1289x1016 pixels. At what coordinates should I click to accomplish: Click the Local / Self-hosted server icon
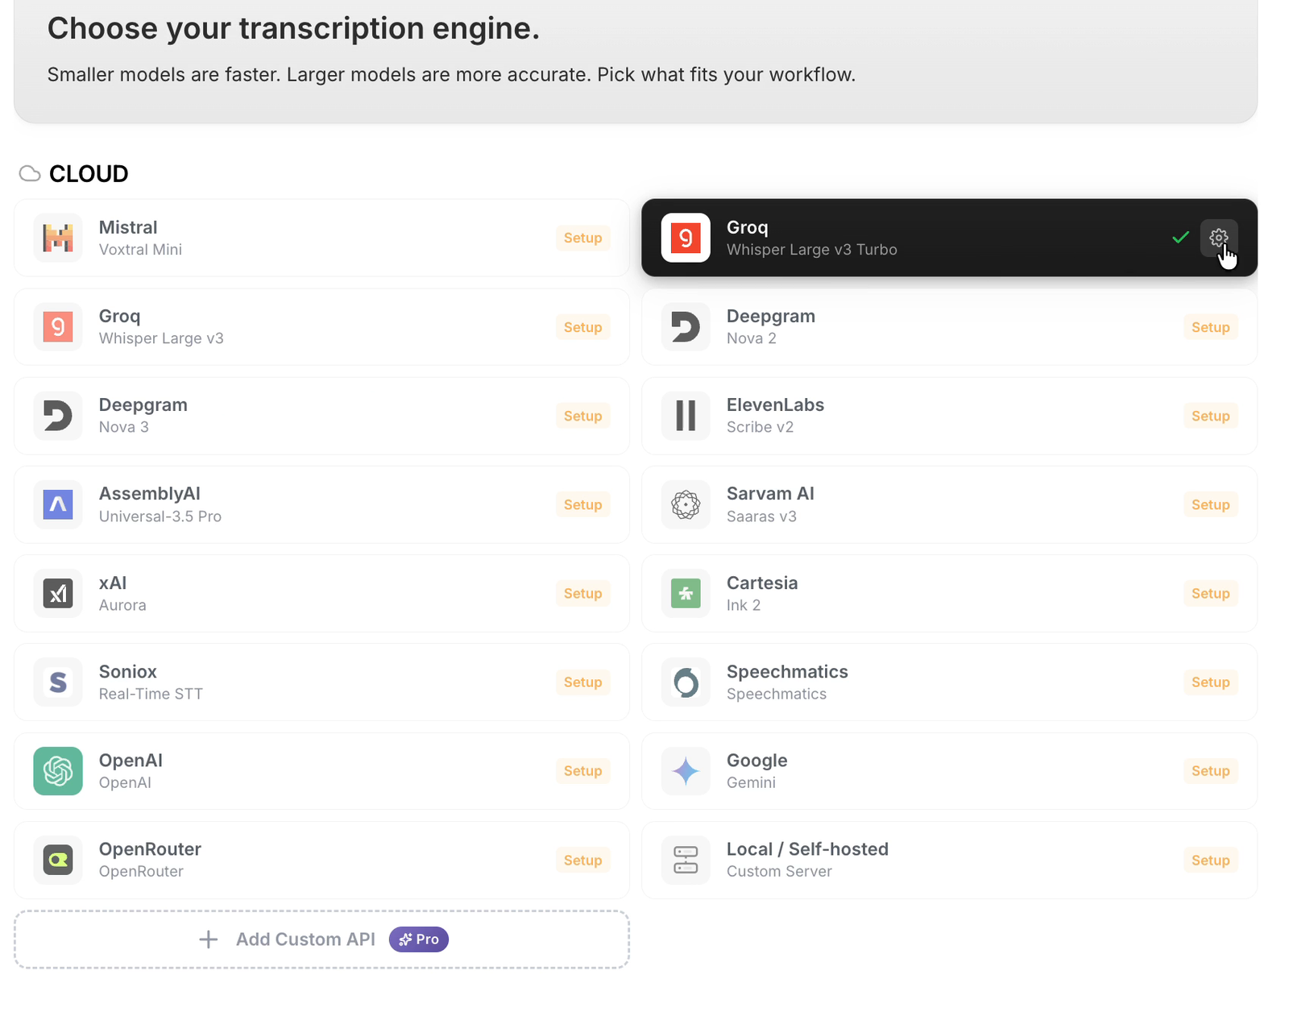686,860
